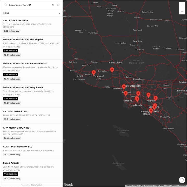The image size is (187, 187).
Task: Open map camera controls button
Action: (182, 180)
